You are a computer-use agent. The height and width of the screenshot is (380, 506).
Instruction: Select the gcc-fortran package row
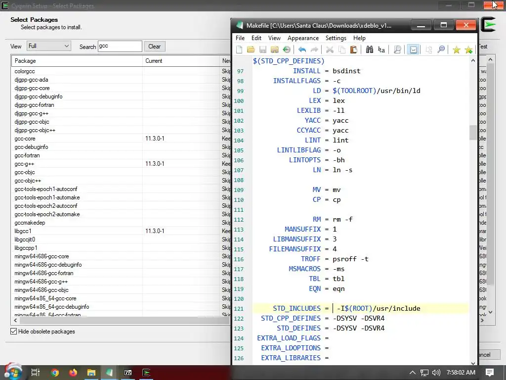pos(121,155)
